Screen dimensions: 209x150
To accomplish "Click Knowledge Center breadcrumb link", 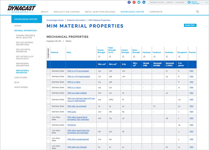I will [x=55, y=20].
